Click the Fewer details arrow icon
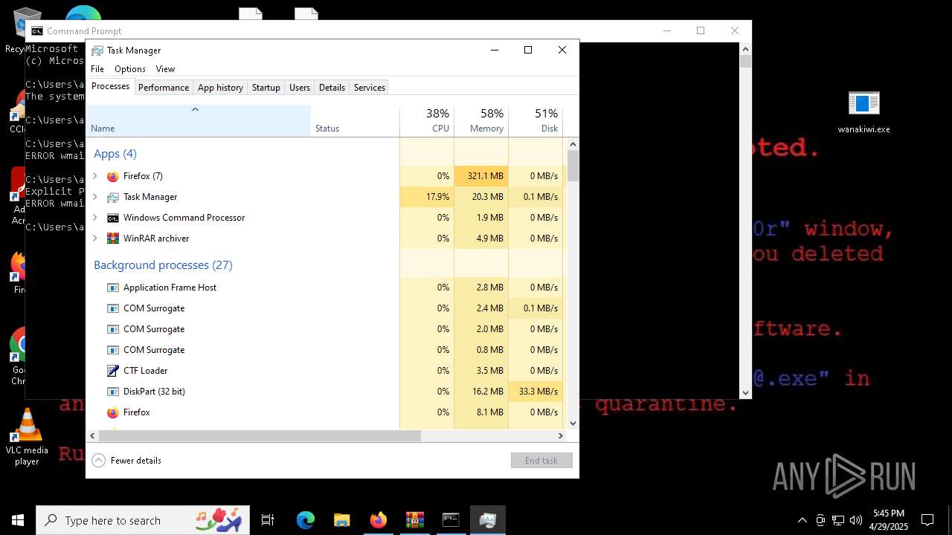The height and width of the screenshot is (535, 952). coord(98,461)
